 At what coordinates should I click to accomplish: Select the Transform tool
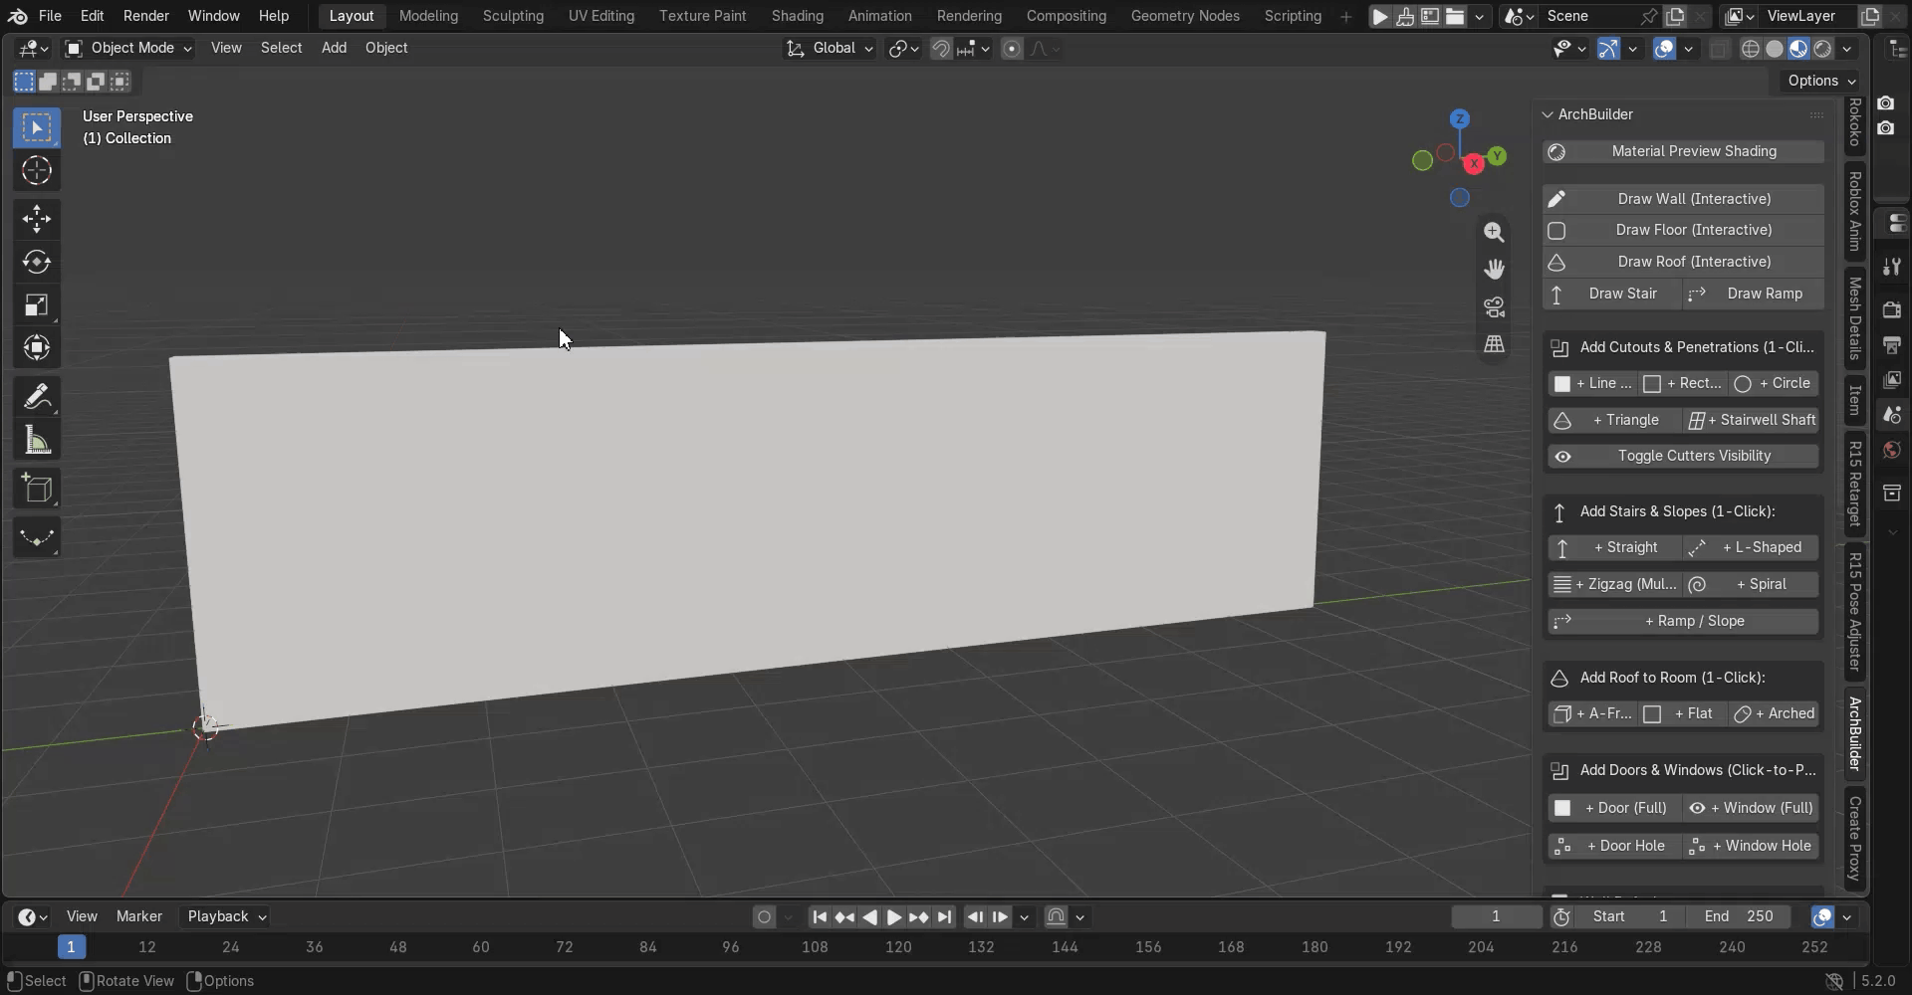[37, 348]
